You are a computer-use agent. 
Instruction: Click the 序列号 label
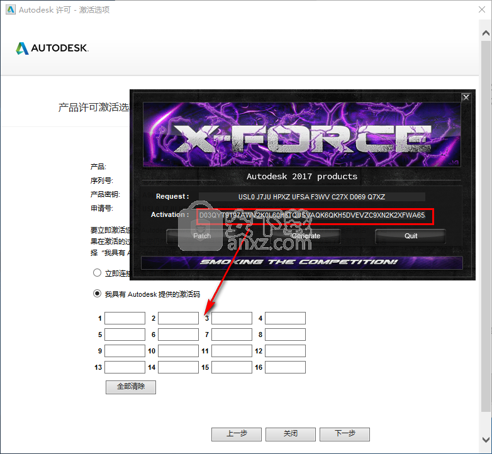[102, 180]
